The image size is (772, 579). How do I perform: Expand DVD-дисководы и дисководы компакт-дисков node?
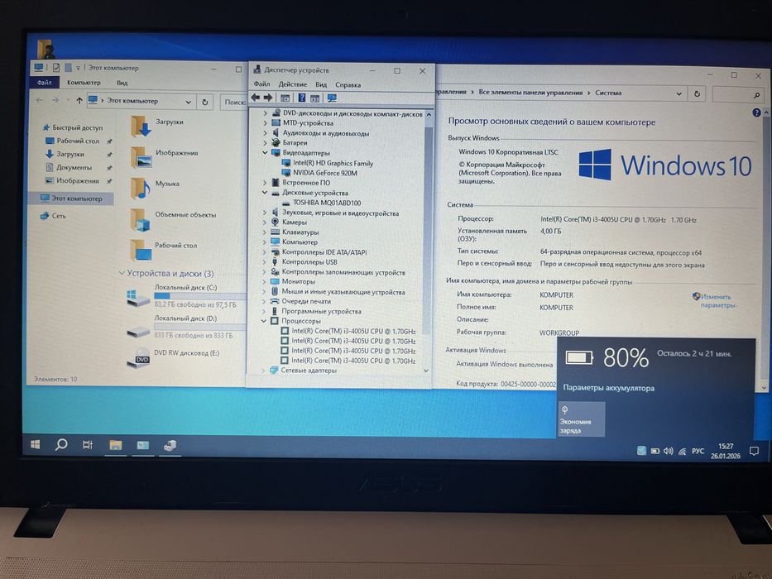coord(265,114)
